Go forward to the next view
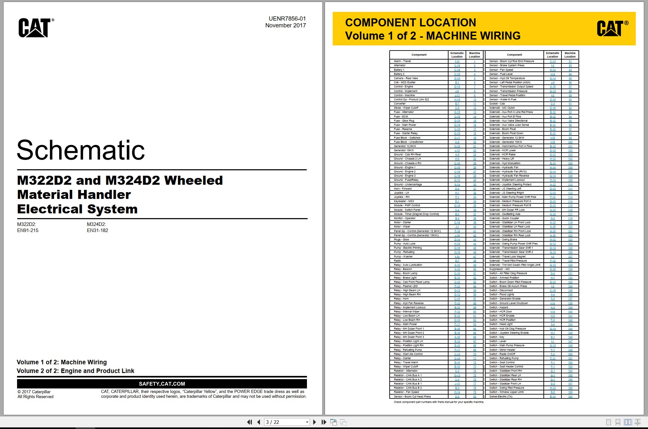This screenshot has height=429, width=648. click(343, 422)
